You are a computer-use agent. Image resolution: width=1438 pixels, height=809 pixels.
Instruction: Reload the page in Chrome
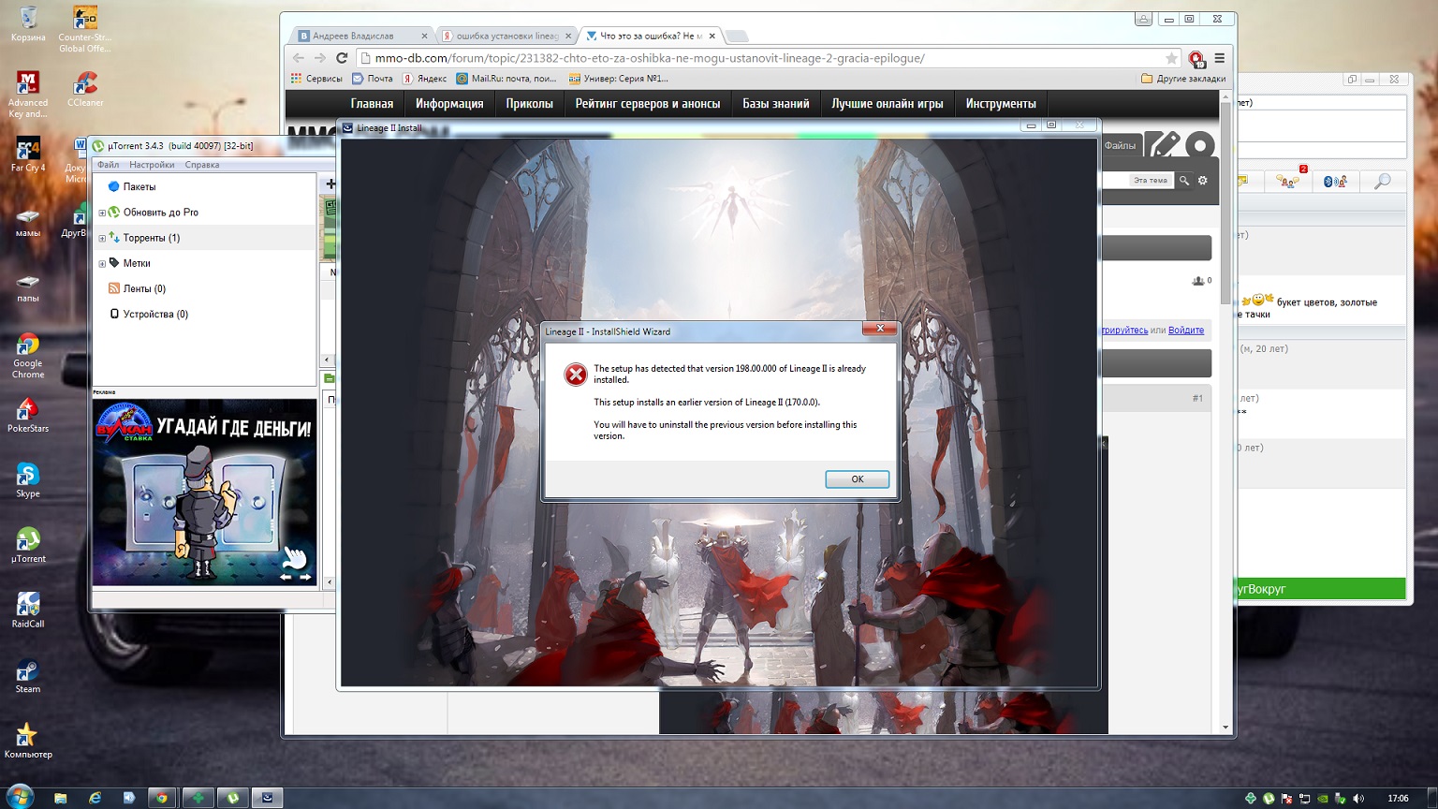tap(342, 58)
